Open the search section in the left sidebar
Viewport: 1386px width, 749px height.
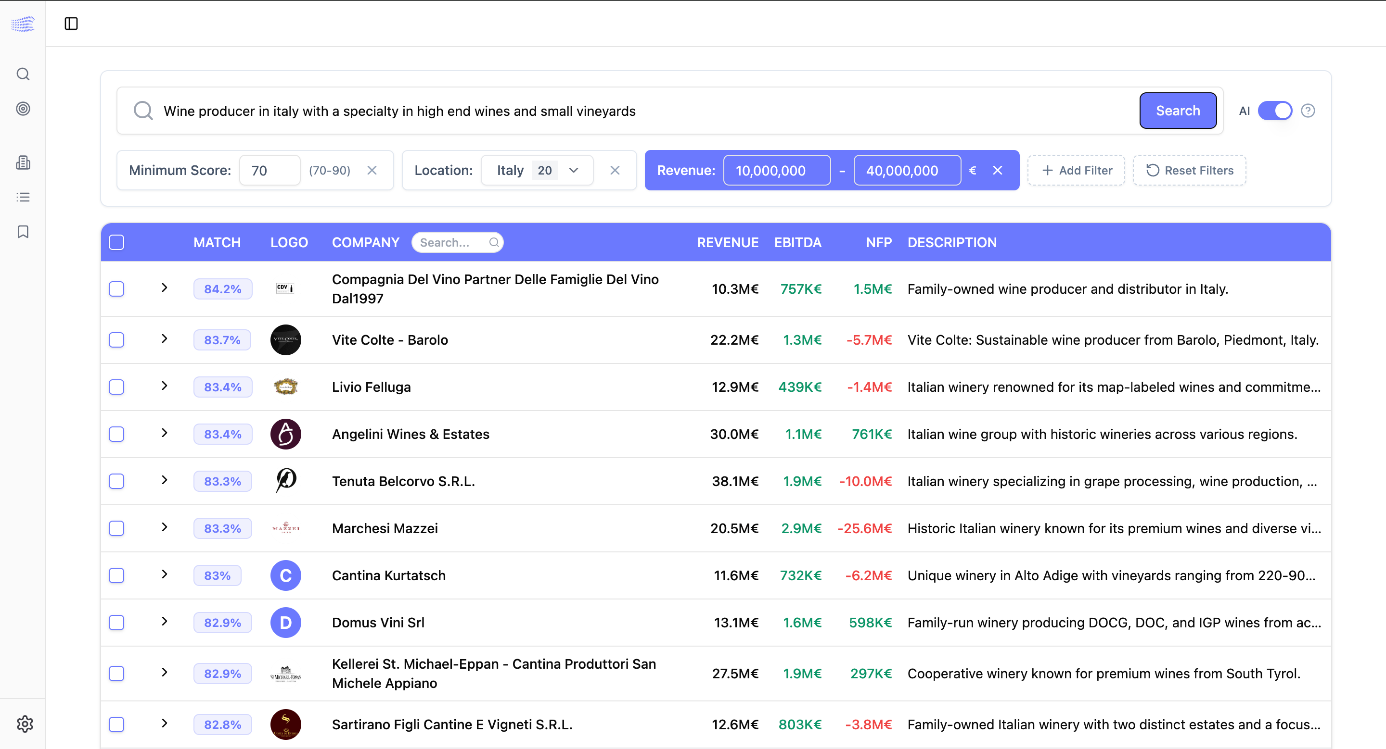[x=23, y=74]
